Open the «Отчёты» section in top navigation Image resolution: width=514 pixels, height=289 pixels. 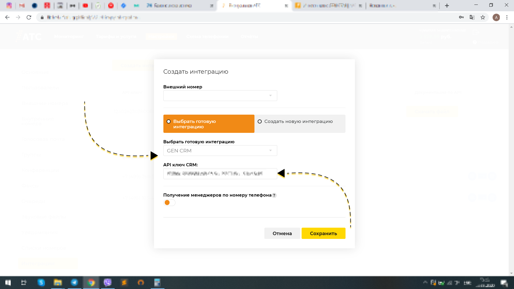point(249,36)
